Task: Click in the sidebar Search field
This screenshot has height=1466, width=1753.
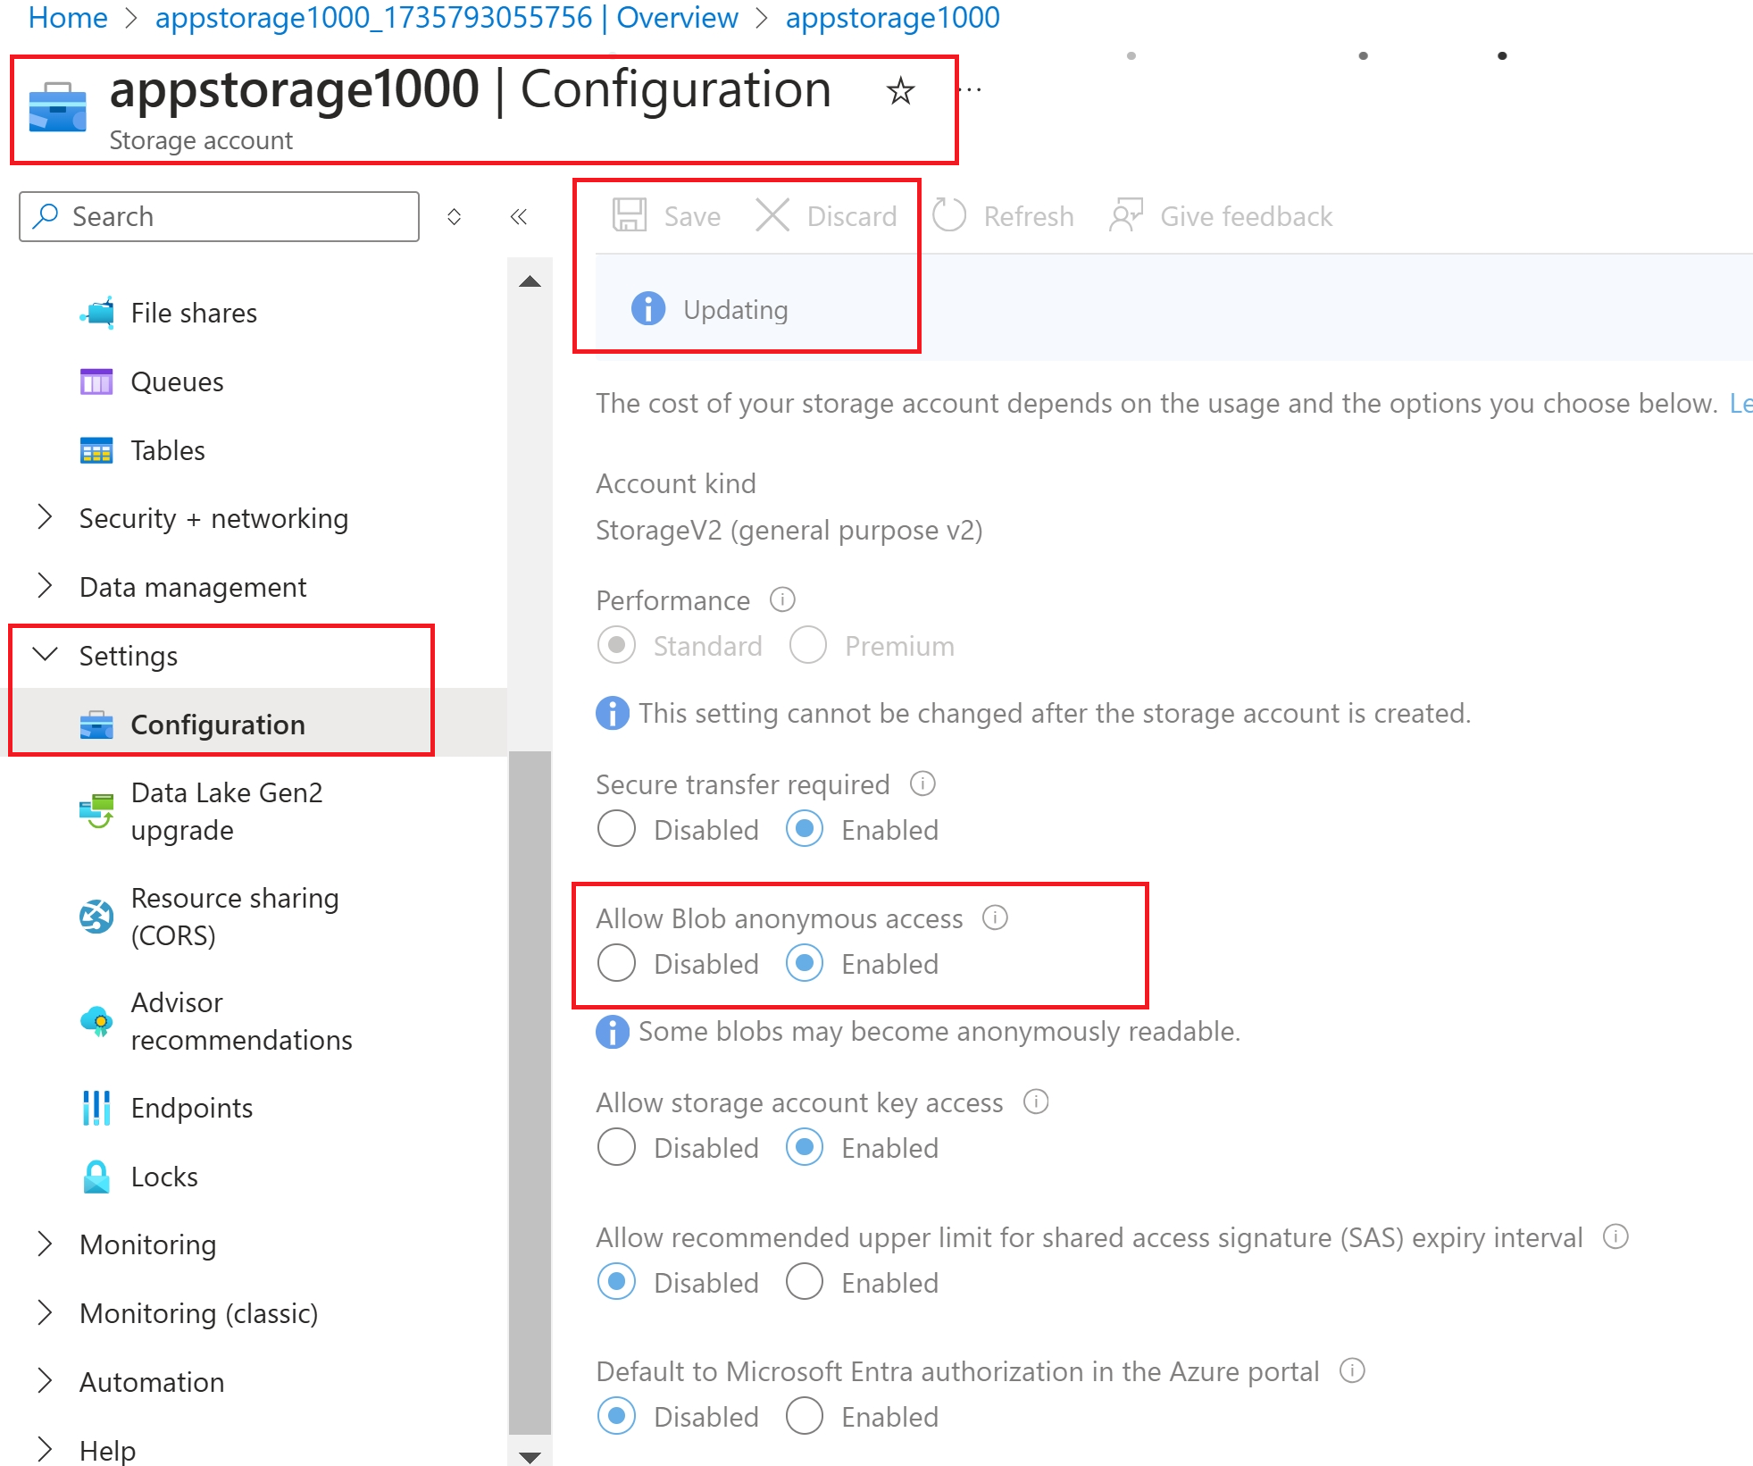Action: pos(219,216)
